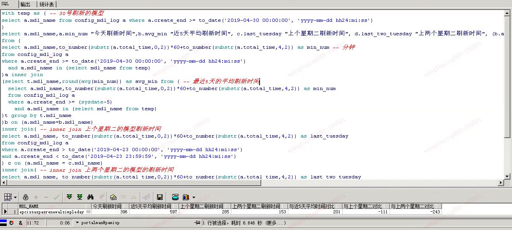The height and width of the screenshot is (230, 512).
Task: Expand the grid layout dropdown arrow
Action: [x=16, y=197]
